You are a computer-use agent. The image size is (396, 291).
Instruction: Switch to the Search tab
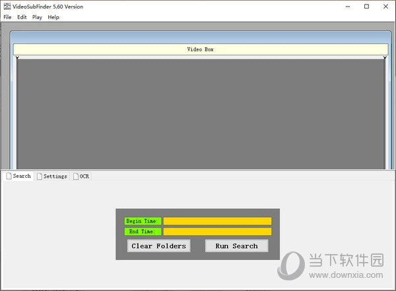18,176
